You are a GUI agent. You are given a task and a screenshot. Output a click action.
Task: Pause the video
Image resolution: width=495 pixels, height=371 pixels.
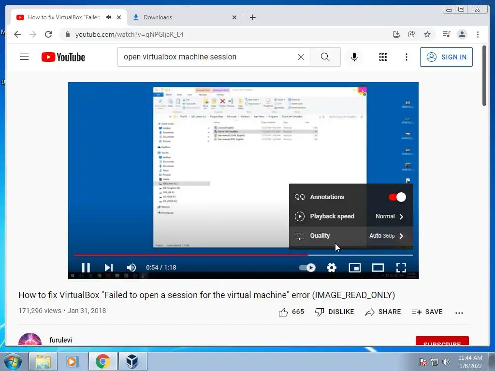(86, 268)
